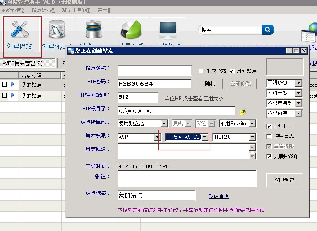
Task: Click the blue magnifier search icon
Action: coord(268,30)
